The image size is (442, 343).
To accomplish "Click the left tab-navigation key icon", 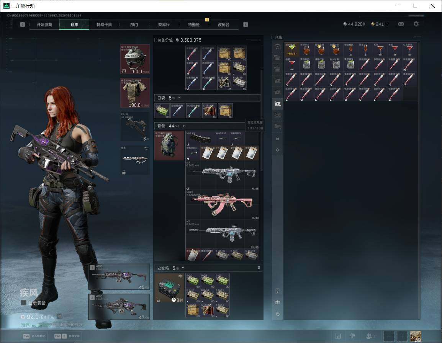I will pyautogui.click(x=23, y=24).
